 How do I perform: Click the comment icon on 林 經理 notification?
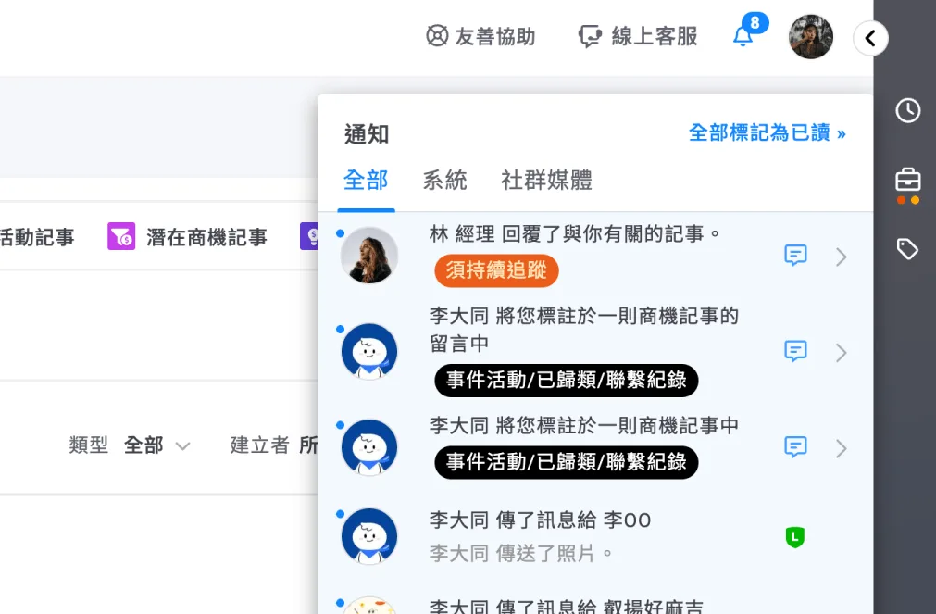pos(795,256)
